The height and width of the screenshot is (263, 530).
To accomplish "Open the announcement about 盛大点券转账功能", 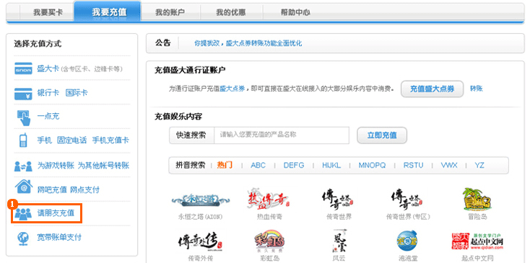I will pyautogui.click(x=248, y=43).
